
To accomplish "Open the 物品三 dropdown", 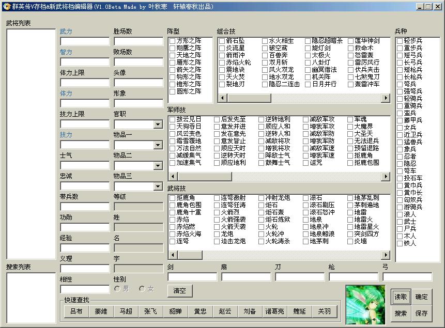I will coord(158,186).
